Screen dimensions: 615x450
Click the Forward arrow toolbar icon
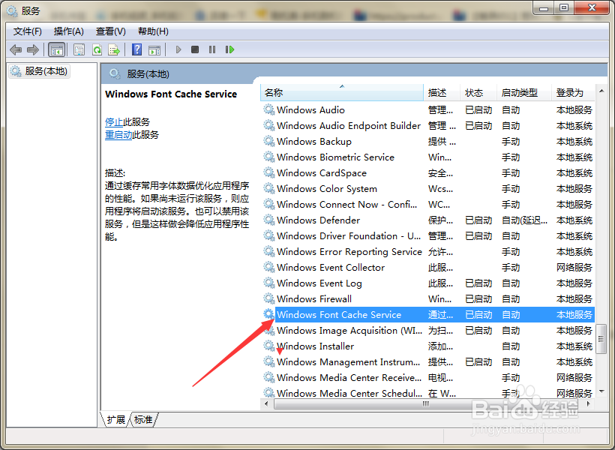[33, 49]
